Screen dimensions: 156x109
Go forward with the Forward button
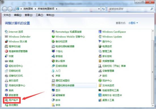pos(10,9)
